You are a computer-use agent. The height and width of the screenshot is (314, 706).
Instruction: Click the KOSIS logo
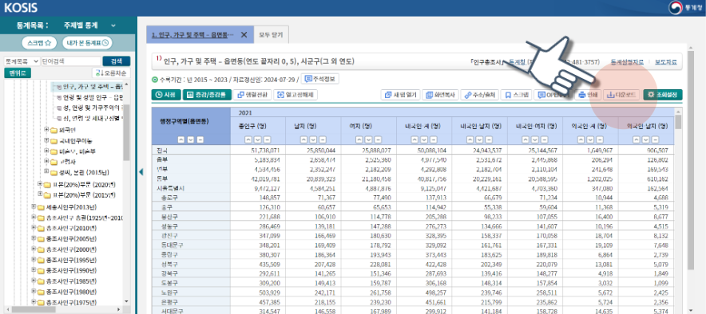pos(20,8)
